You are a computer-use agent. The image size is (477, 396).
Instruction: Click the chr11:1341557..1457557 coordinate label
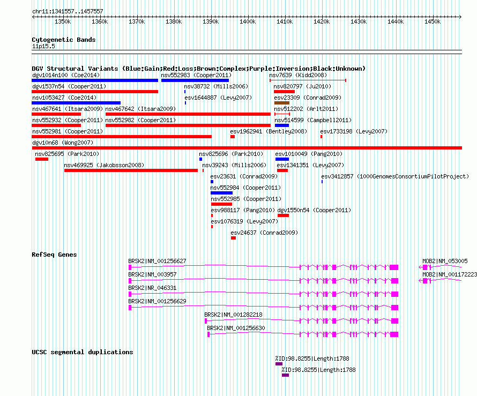[x=68, y=11]
